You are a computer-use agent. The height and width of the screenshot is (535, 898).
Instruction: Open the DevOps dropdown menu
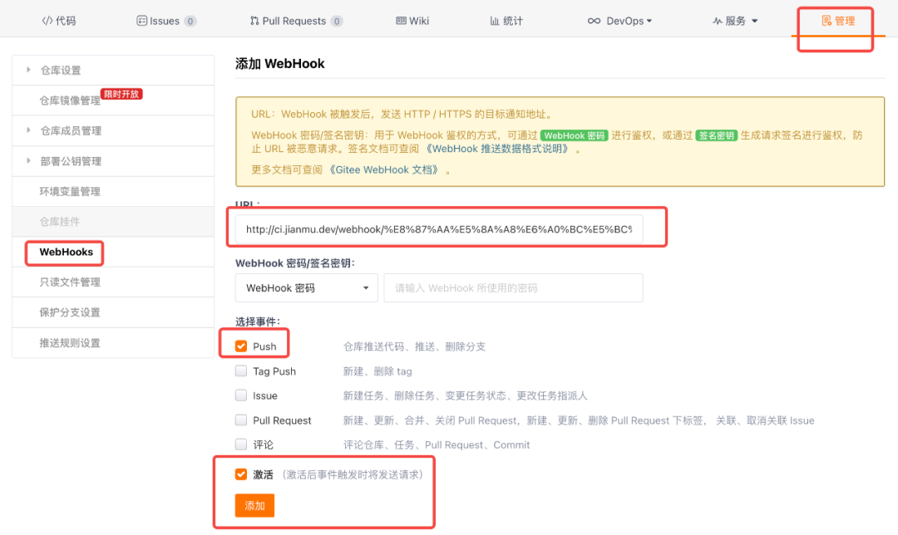619,21
